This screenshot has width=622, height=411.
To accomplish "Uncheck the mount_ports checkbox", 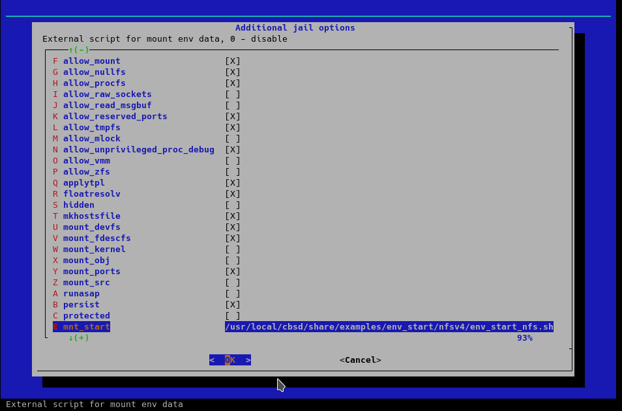I will coord(233,272).
